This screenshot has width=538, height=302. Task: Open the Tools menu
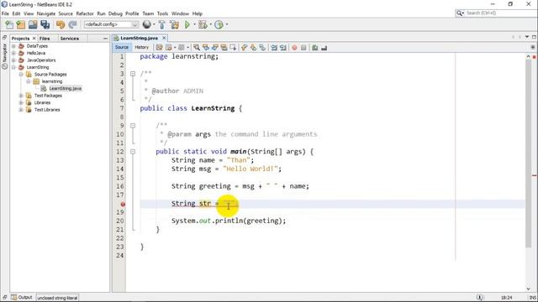pos(162,13)
